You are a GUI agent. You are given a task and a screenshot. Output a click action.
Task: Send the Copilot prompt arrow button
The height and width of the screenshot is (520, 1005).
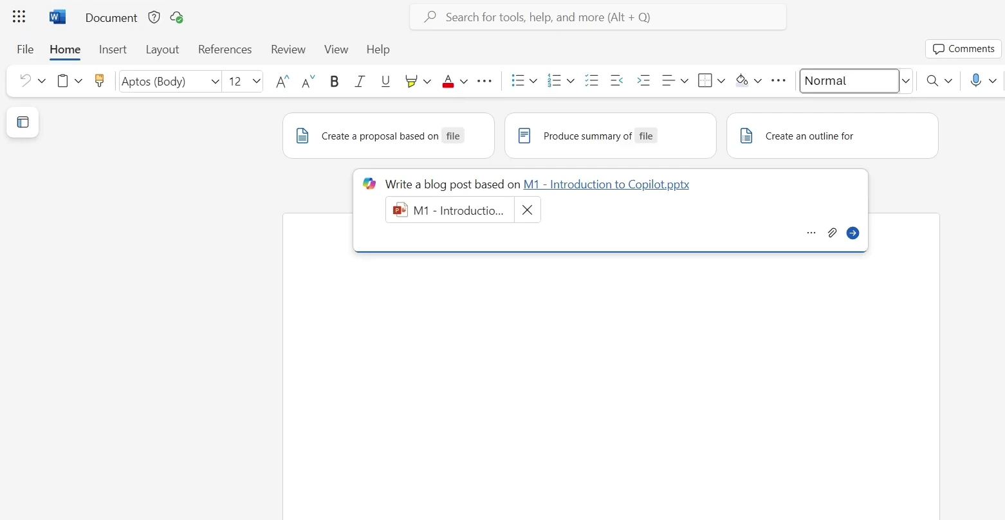853,233
